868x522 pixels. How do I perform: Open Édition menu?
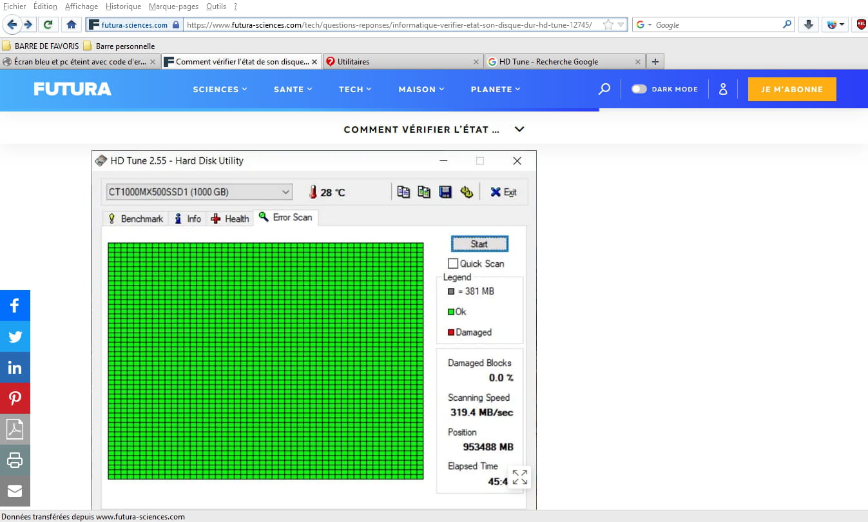pyautogui.click(x=45, y=6)
